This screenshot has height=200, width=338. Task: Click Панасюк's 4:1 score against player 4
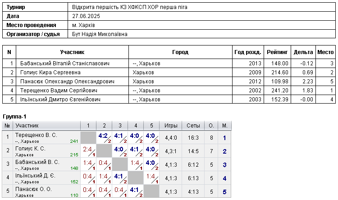tap(134, 190)
